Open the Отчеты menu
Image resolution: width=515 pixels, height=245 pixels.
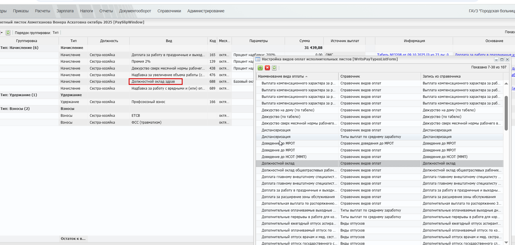pyautogui.click(x=106, y=11)
